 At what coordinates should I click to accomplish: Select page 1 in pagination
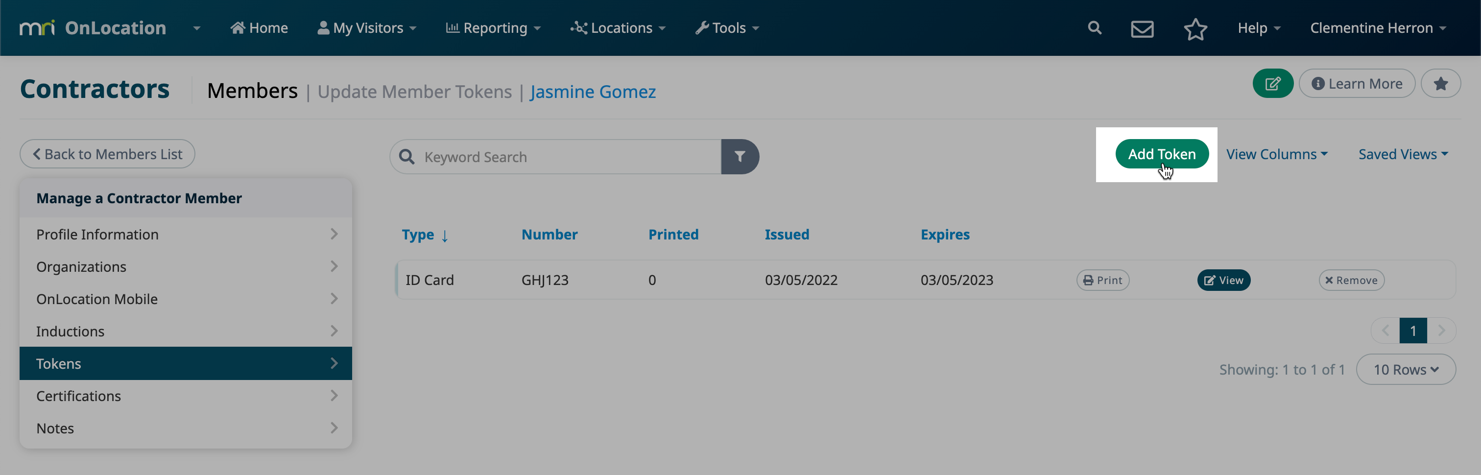tap(1412, 331)
